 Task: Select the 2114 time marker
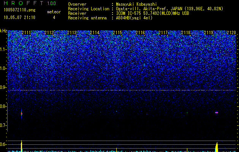click(95, 33)
